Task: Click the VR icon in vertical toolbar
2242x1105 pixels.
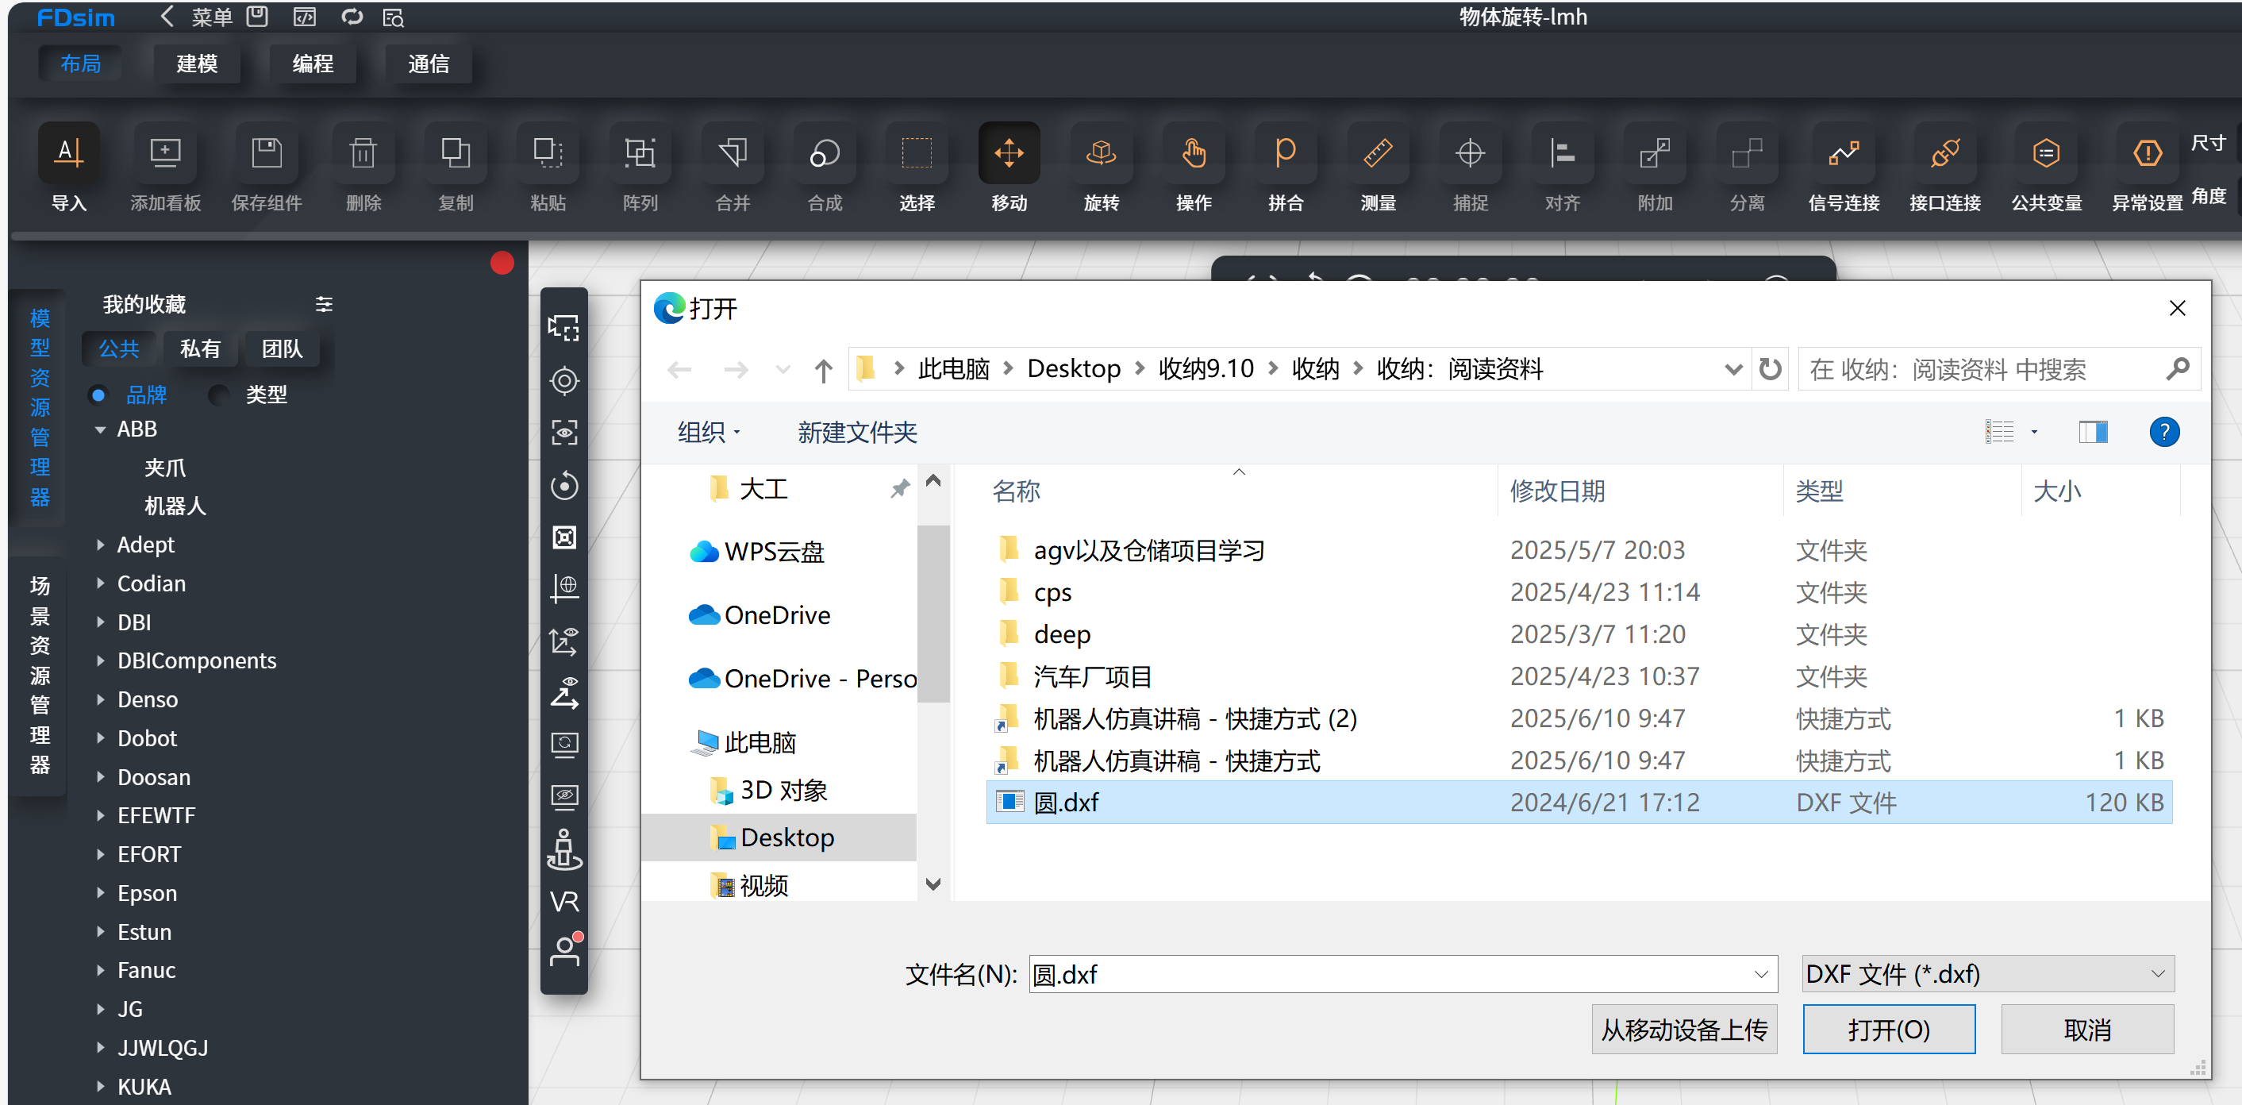Action: [564, 900]
